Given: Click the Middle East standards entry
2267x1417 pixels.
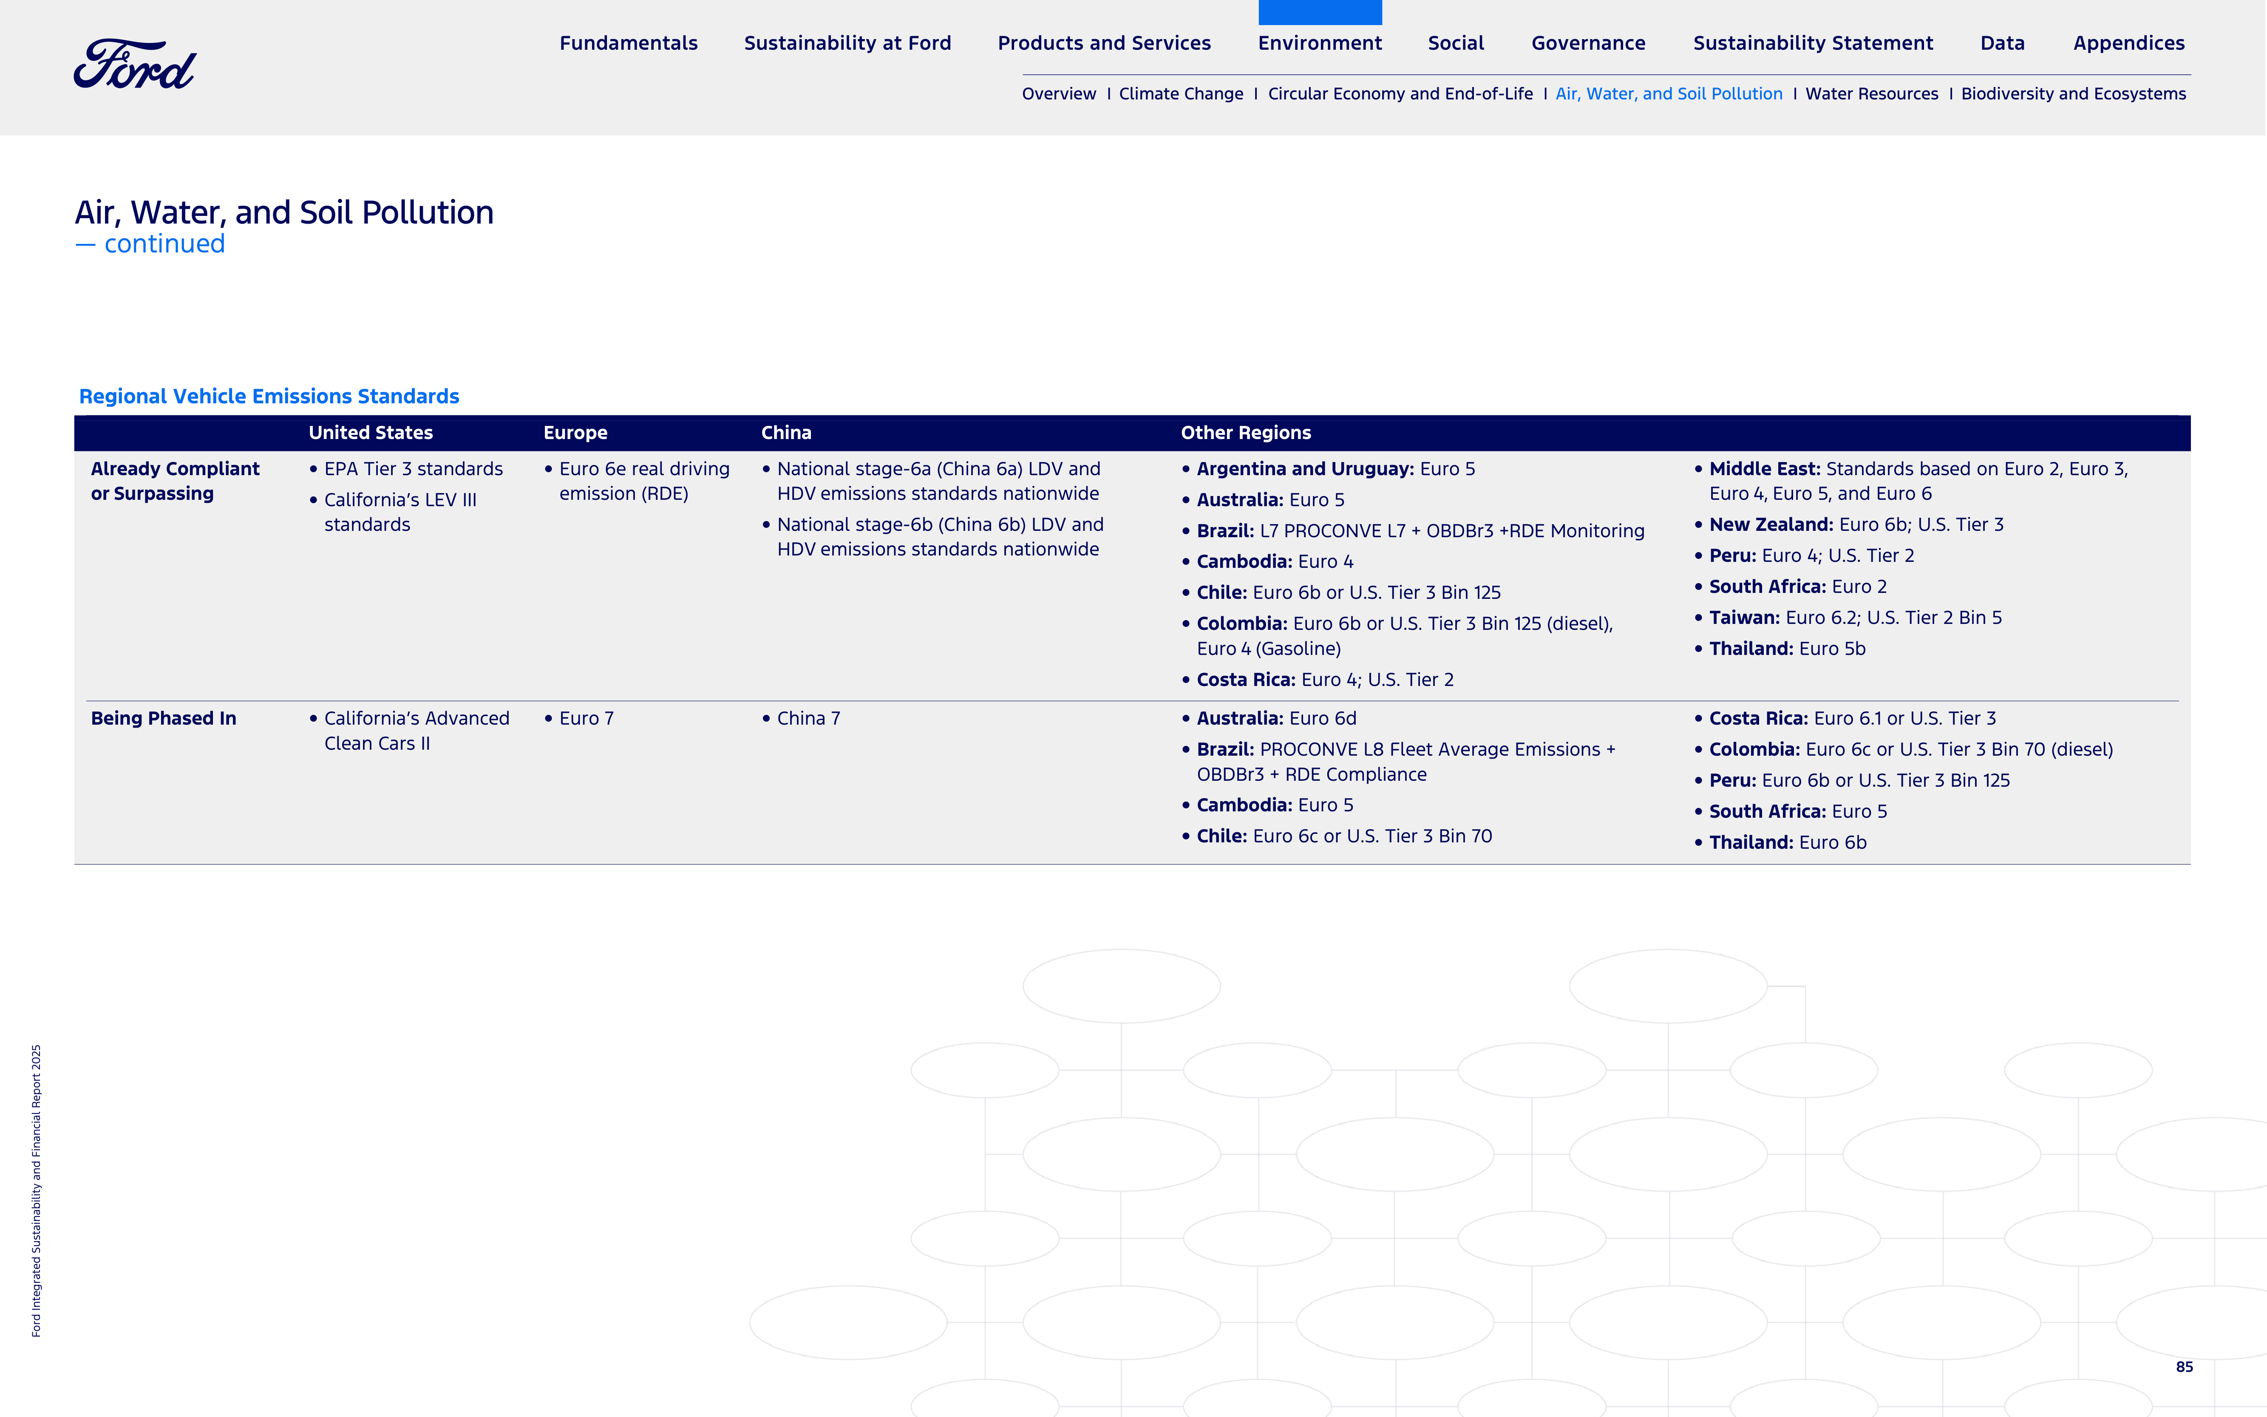Looking at the screenshot, I should pos(1918,481).
